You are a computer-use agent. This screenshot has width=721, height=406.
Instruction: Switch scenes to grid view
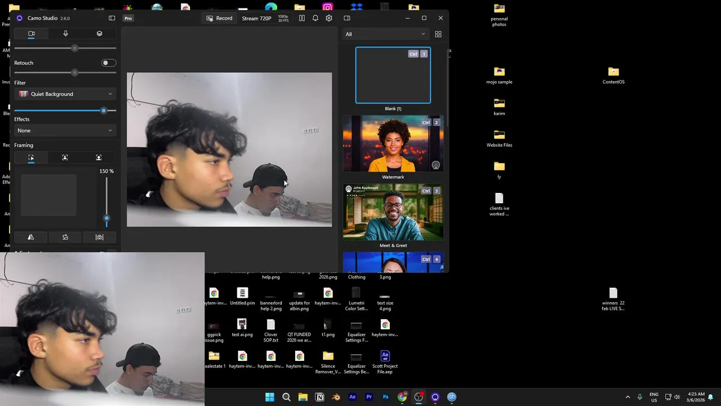438,34
